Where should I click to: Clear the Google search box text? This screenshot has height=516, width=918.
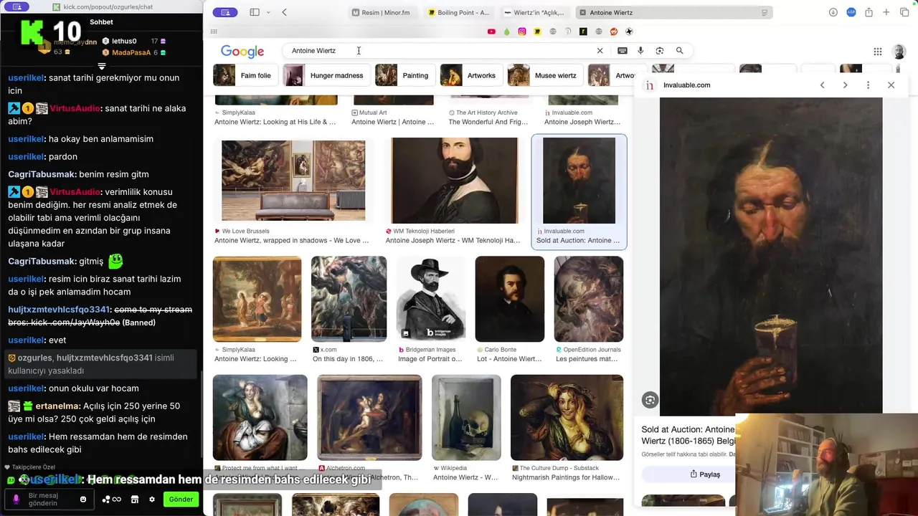pyautogui.click(x=600, y=51)
